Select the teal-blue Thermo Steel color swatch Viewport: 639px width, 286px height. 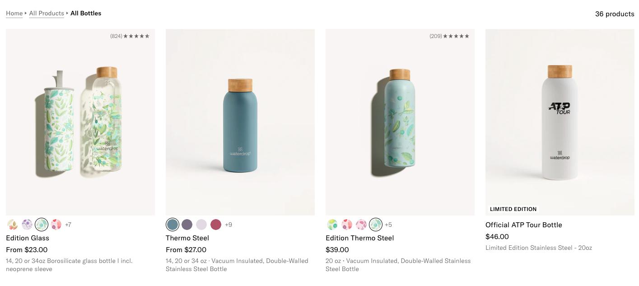tap(173, 225)
